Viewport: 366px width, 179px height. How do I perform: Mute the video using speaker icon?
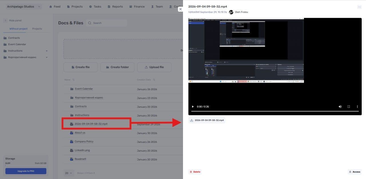click(340, 107)
